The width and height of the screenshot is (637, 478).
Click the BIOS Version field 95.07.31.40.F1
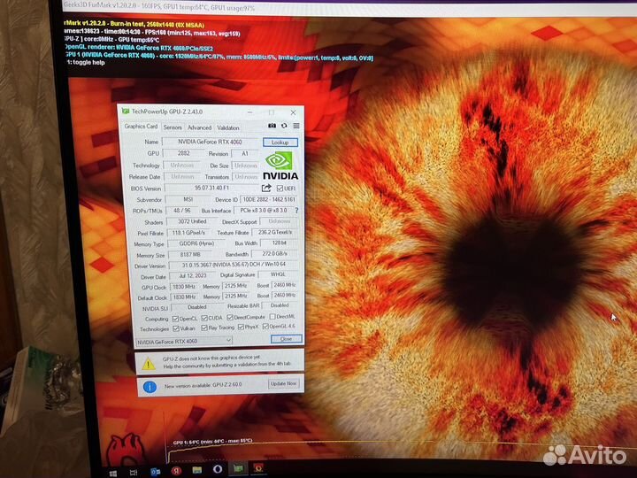[211, 188]
